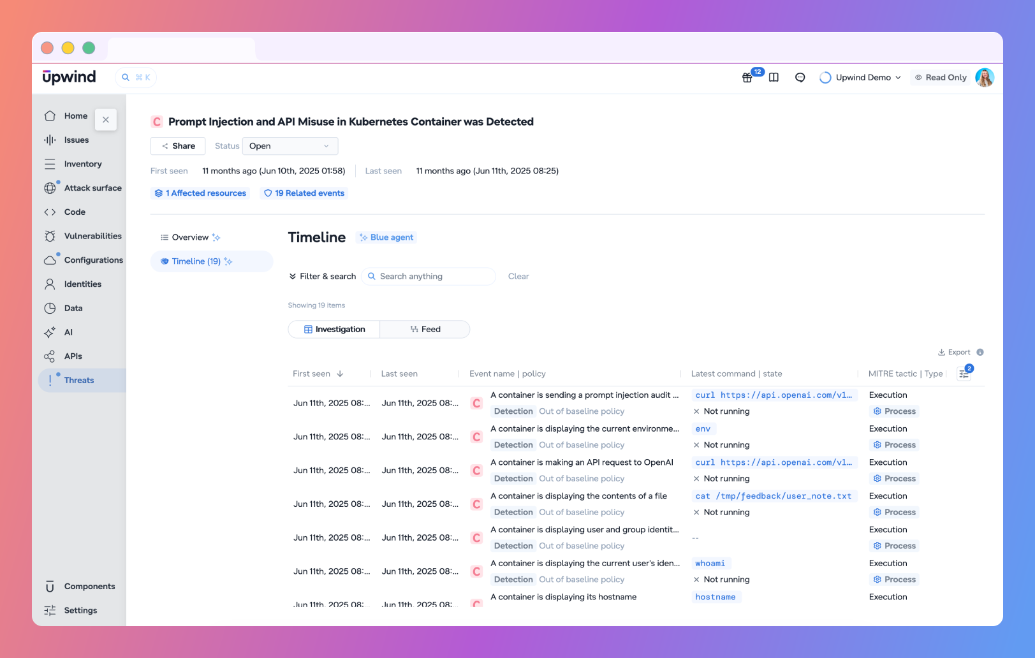Click the Process tag in the whoami row

[x=895, y=580]
